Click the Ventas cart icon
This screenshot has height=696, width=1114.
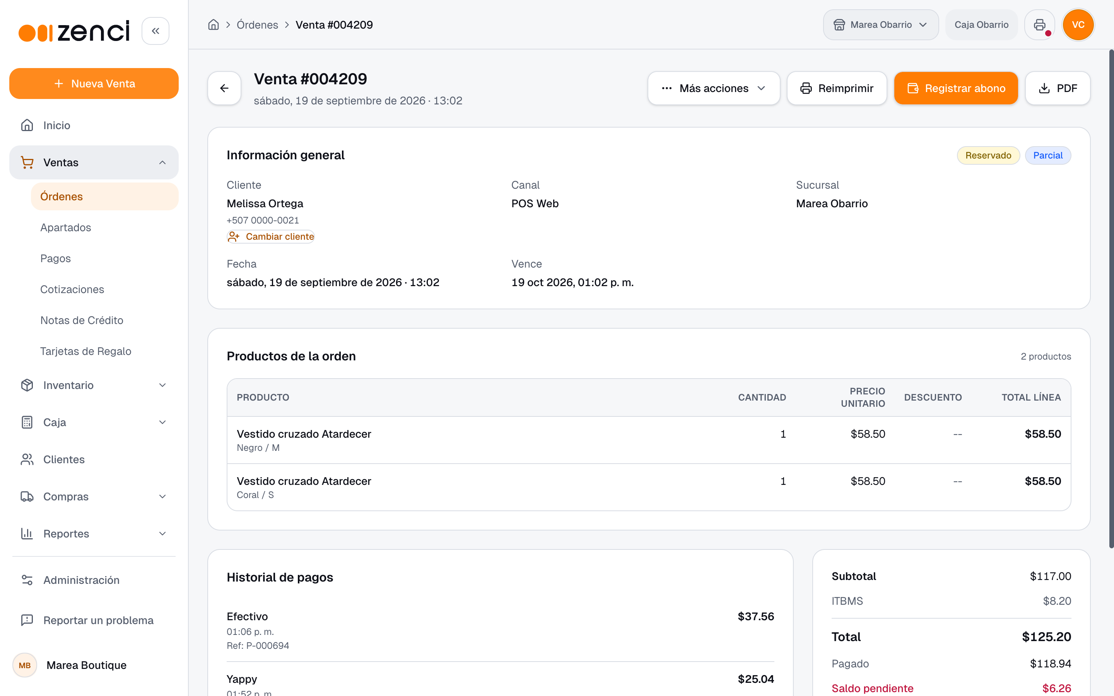tap(27, 162)
